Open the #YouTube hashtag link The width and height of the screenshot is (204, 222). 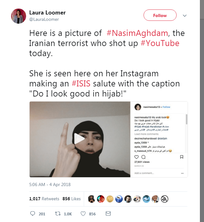point(160,43)
